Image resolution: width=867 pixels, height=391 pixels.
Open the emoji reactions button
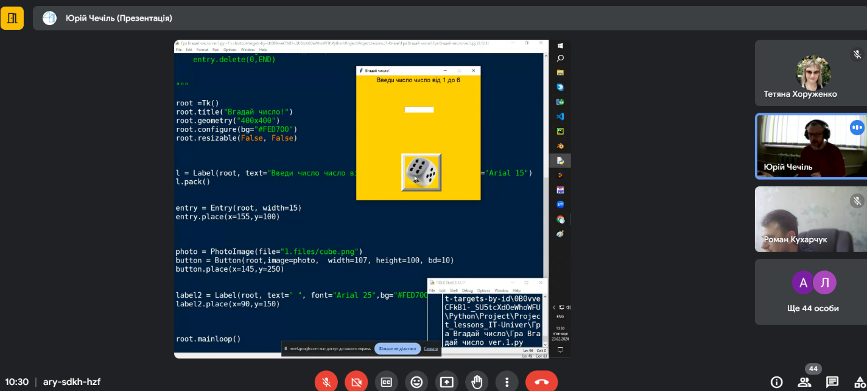[416, 382]
